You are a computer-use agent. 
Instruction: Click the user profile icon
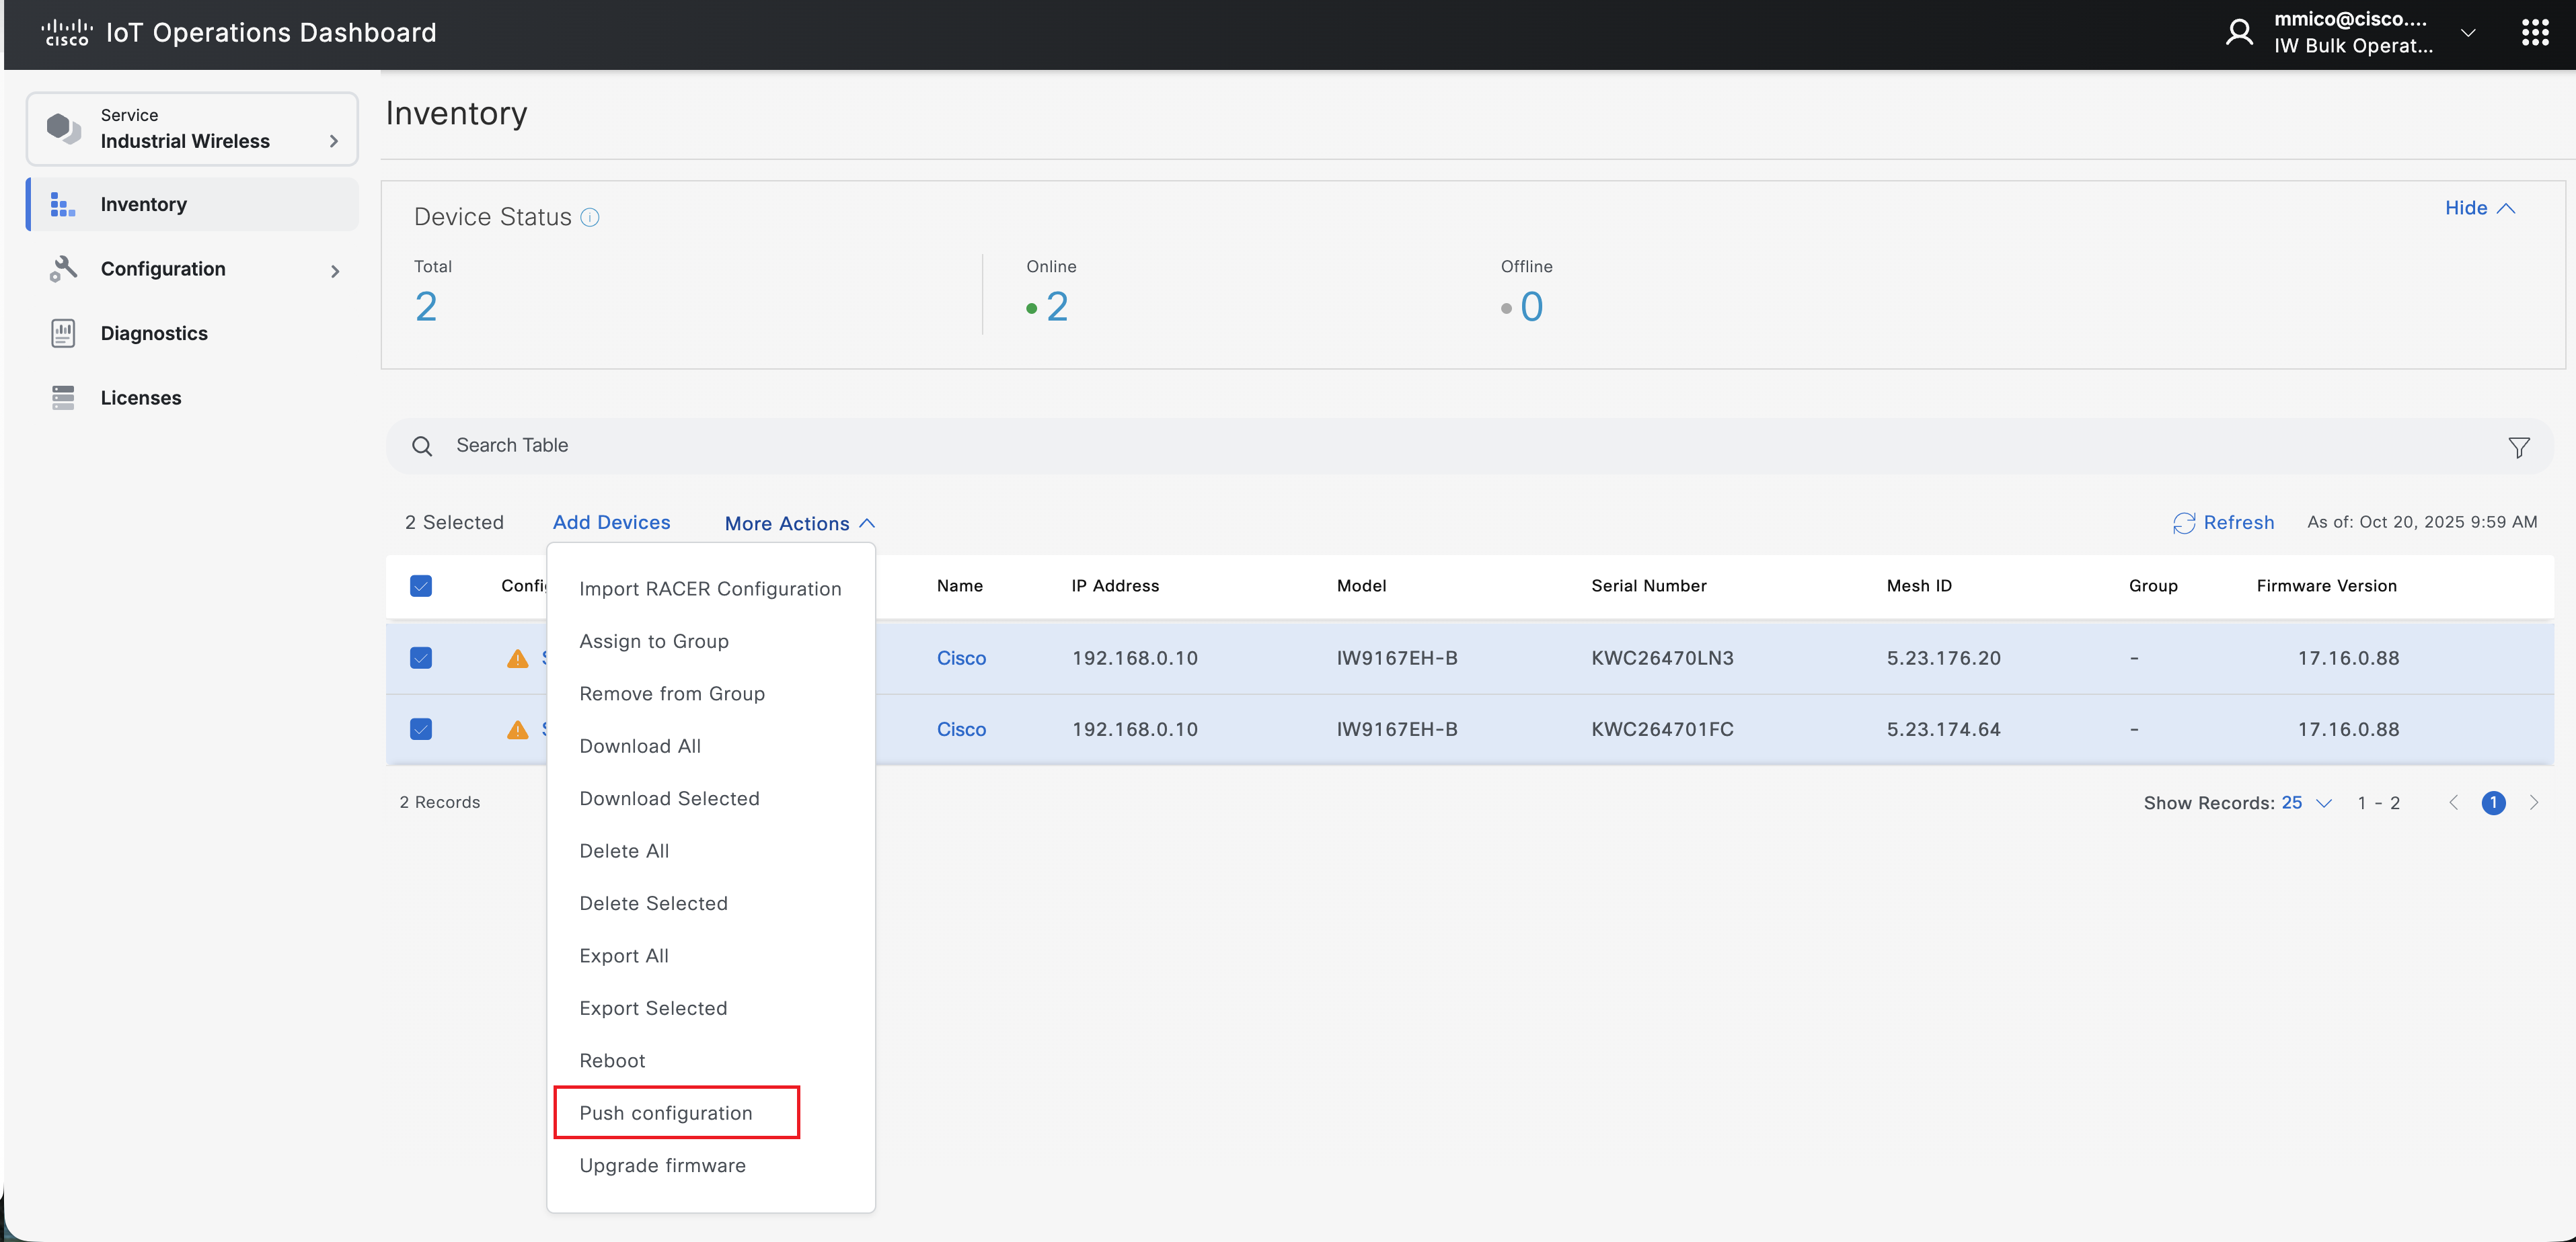tap(2239, 31)
